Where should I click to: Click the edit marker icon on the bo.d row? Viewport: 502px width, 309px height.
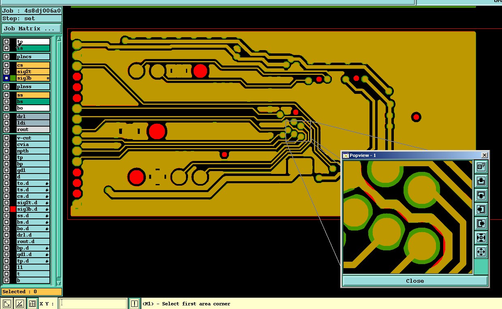click(x=47, y=229)
